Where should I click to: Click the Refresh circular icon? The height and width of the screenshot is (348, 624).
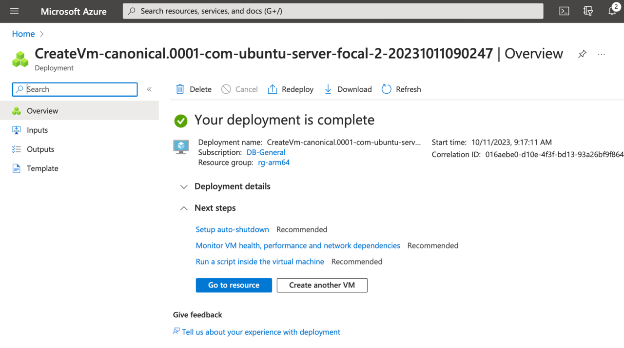click(387, 89)
